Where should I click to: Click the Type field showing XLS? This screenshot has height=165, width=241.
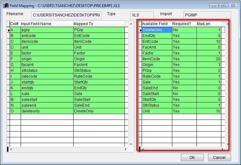coord(142,15)
